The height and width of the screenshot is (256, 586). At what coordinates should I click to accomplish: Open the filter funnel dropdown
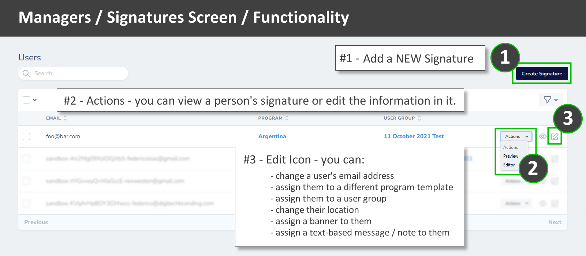(x=551, y=100)
